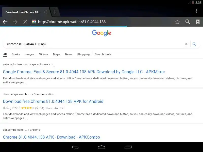Open the APKMirror Google Chrome result link
This screenshot has width=203, height=152.
pos(84,72)
